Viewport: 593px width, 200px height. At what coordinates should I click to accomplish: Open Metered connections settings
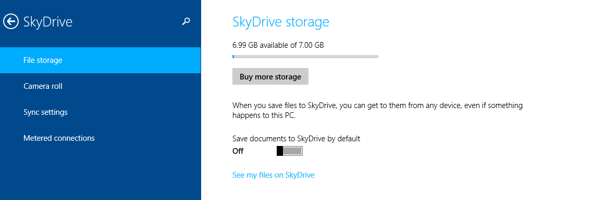(100, 138)
